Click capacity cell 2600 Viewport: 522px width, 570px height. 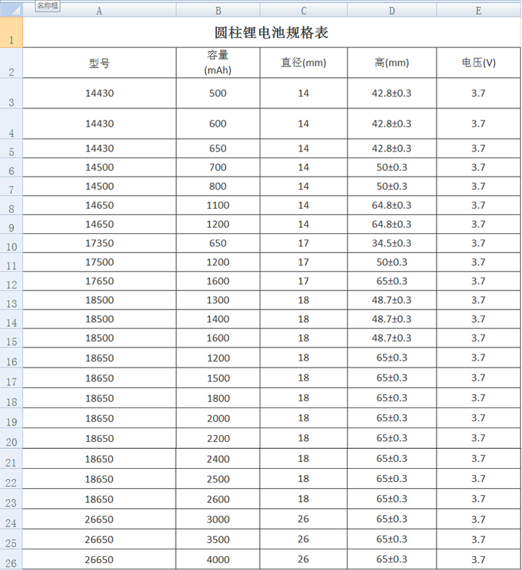point(218,498)
